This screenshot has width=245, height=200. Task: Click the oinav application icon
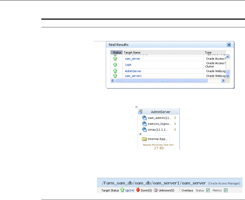(x=144, y=129)
